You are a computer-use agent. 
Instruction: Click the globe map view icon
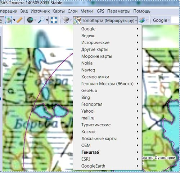[30, 20]
